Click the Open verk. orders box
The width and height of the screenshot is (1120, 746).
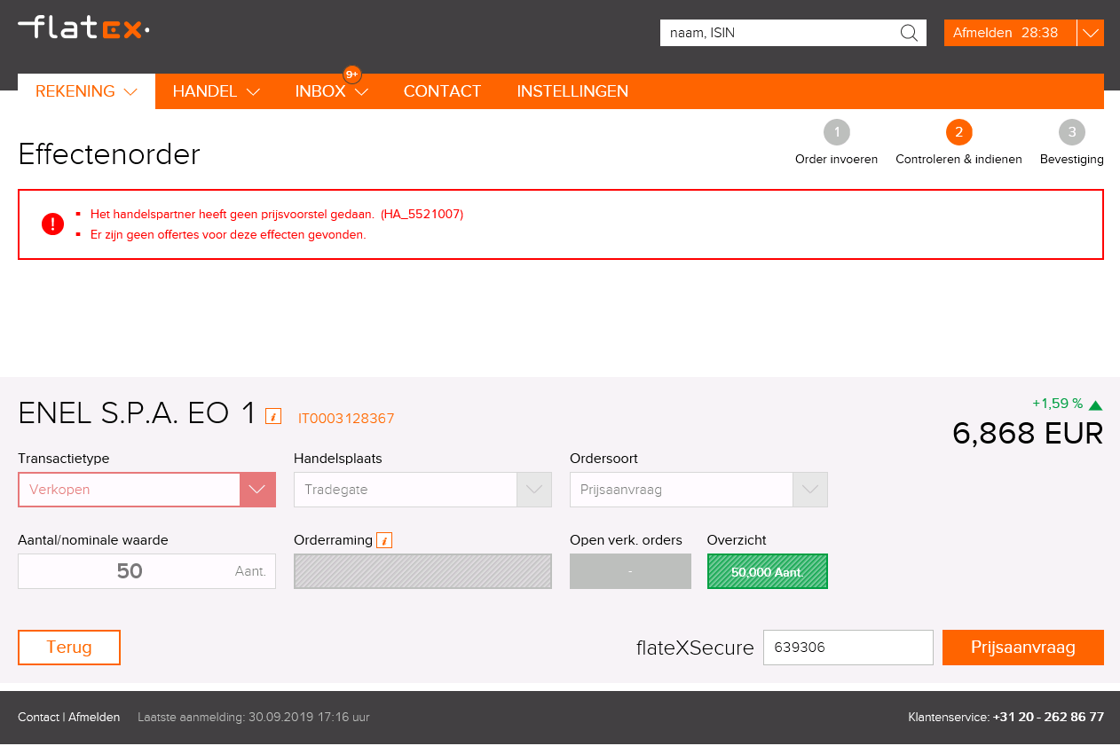coord(630,571)
